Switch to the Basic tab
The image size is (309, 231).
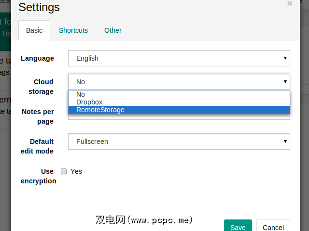(x=34, y=30)
